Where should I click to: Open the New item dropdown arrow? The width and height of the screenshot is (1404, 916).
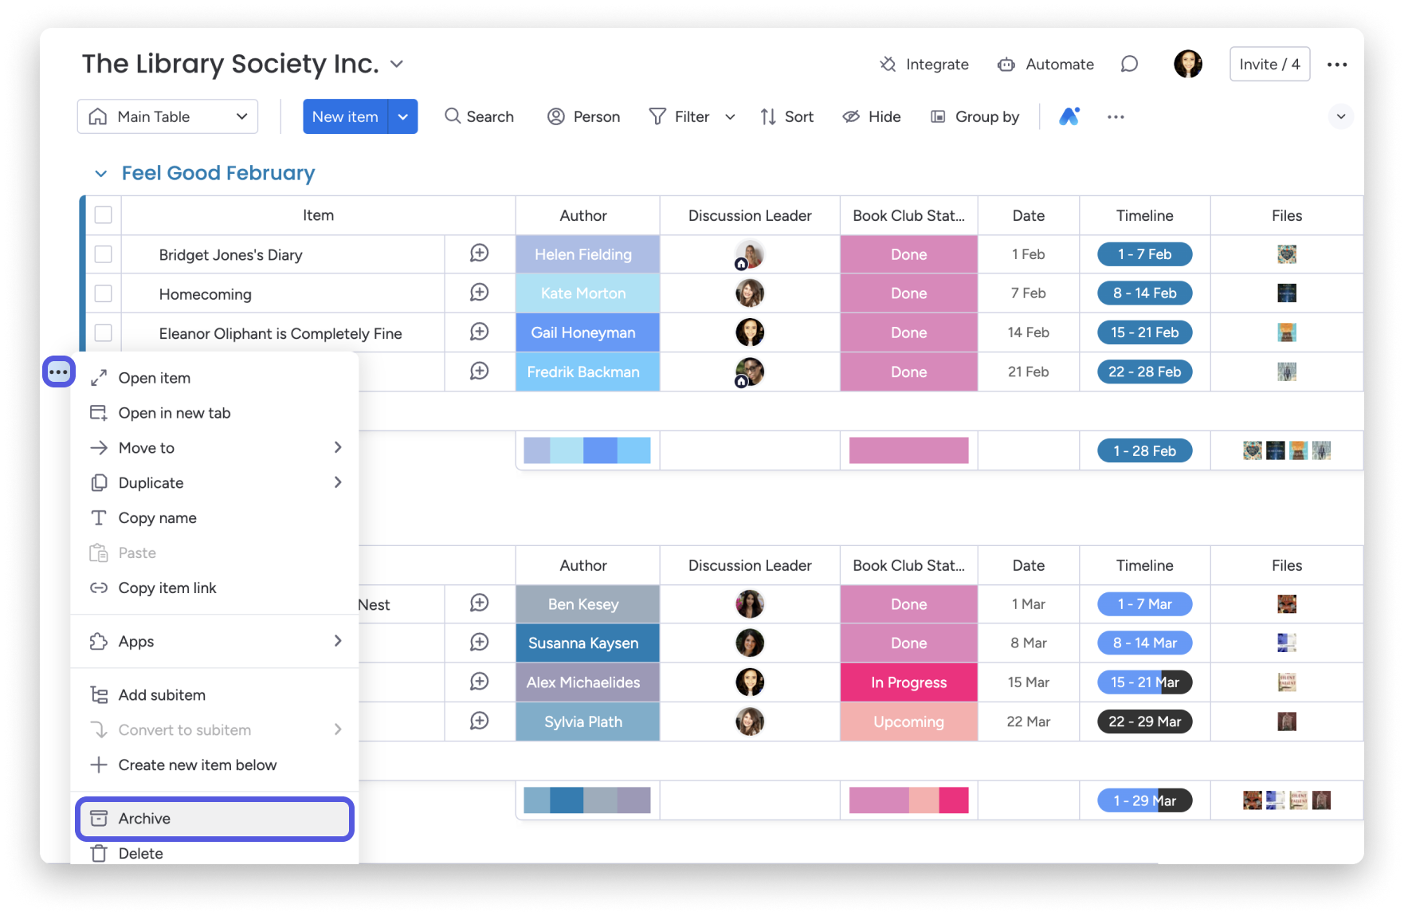coord(403,116)
